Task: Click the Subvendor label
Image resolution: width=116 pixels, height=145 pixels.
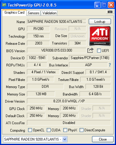Action: (60, 58)
